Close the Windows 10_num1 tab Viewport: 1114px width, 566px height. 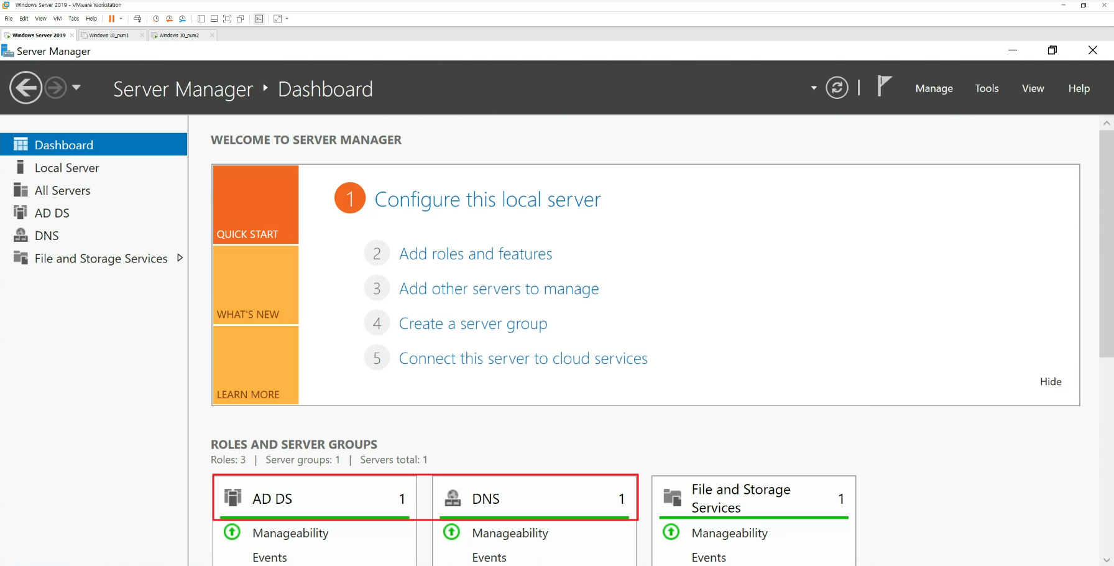click(x=142, y=35)
